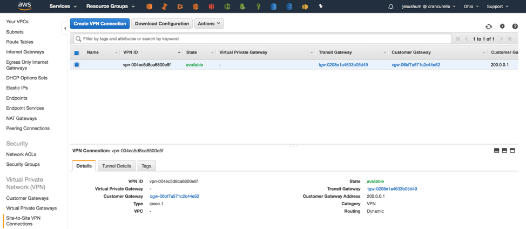The width and height of the screenshot is (526, 229).
Task: Minimize the details panel layout icon
Action: [497, 151]
